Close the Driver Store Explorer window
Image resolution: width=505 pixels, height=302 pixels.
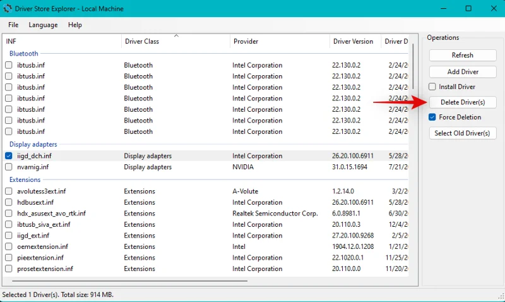(x=494, y=8)
